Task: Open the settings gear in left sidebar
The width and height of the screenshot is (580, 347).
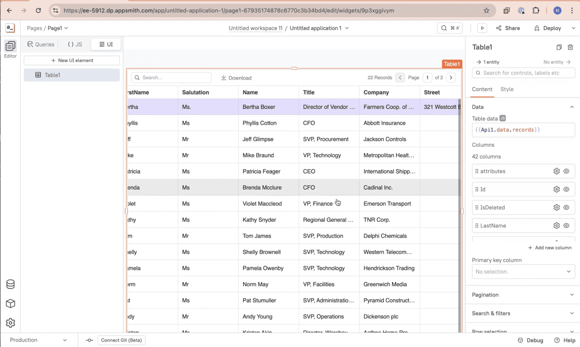Action: [11, 323]
